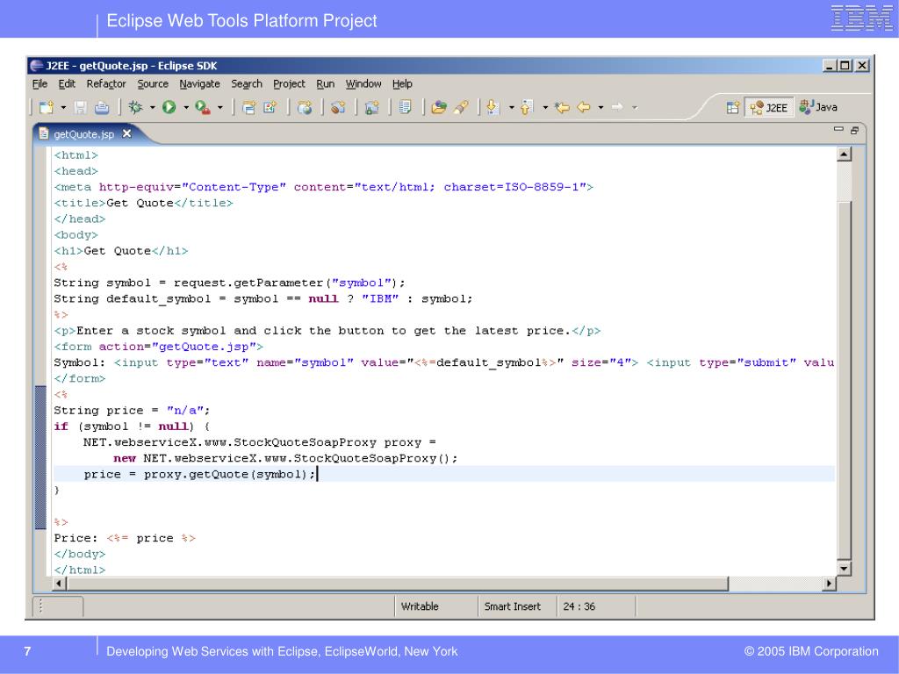Image resolution: width=899 pixels, height=674 pixels.
Task: Open the Run menu
Action: tap(325, 83)
